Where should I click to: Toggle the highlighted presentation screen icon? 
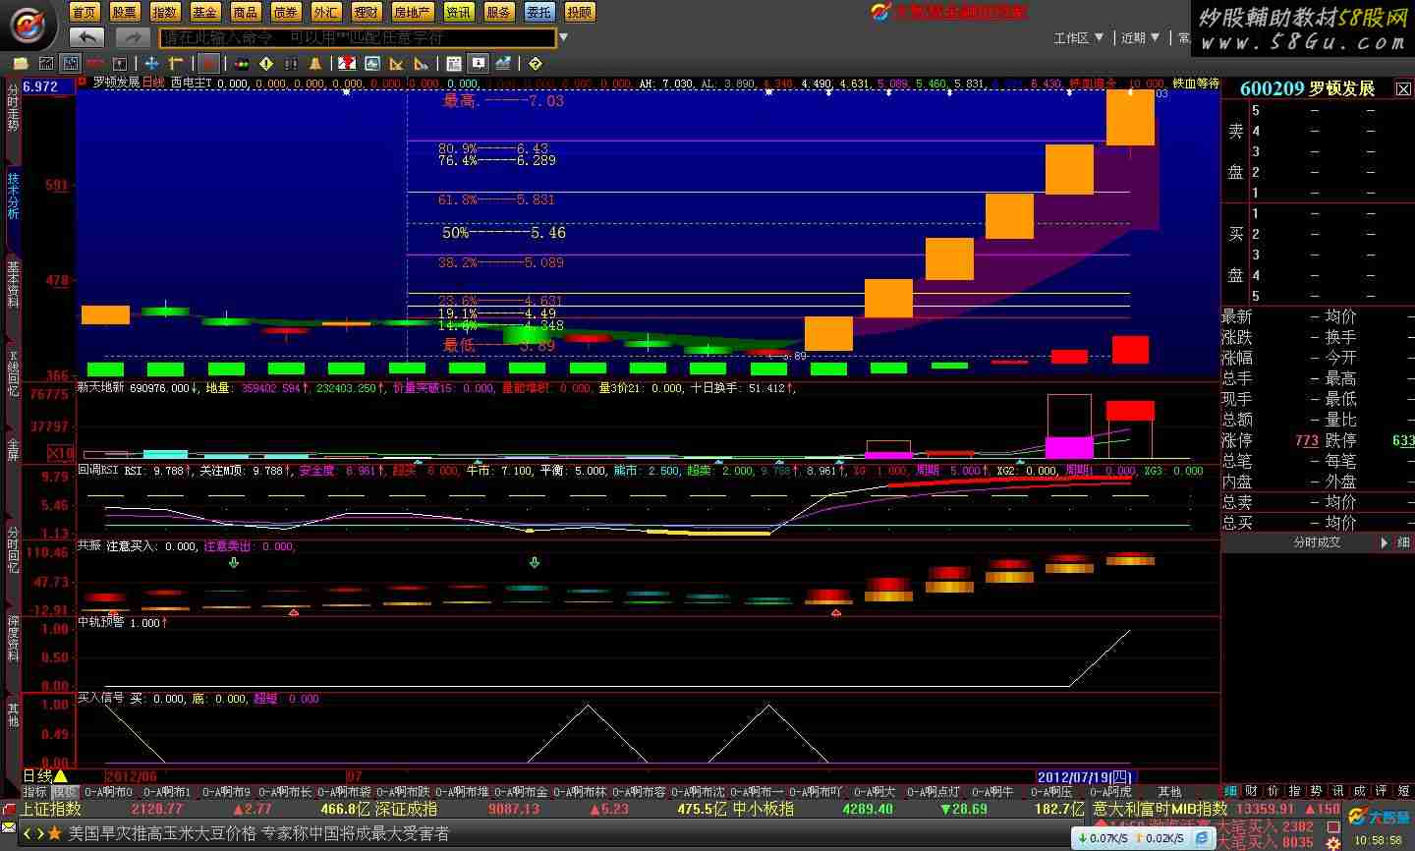(x=479, y=63)
